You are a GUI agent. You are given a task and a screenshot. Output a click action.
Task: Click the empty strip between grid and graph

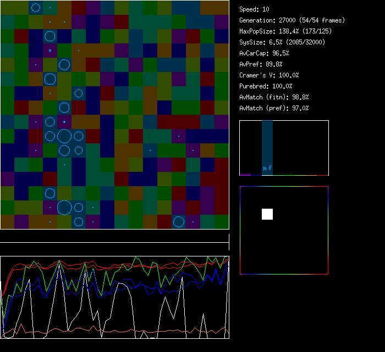[x=114, y=236]
